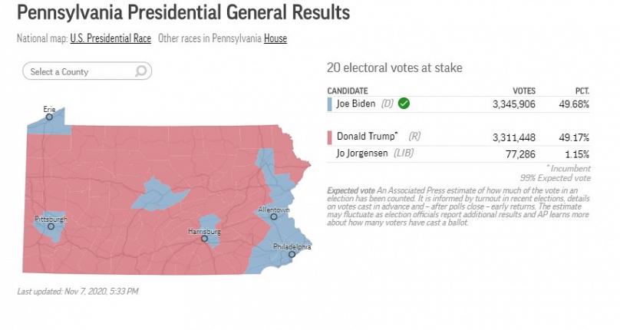Click the Donald Trump candidate row
Viewport: 620px width, 330px height.
coord(458,137)
